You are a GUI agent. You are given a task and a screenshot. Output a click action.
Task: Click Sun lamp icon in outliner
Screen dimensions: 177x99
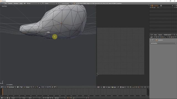pos(152,7)
